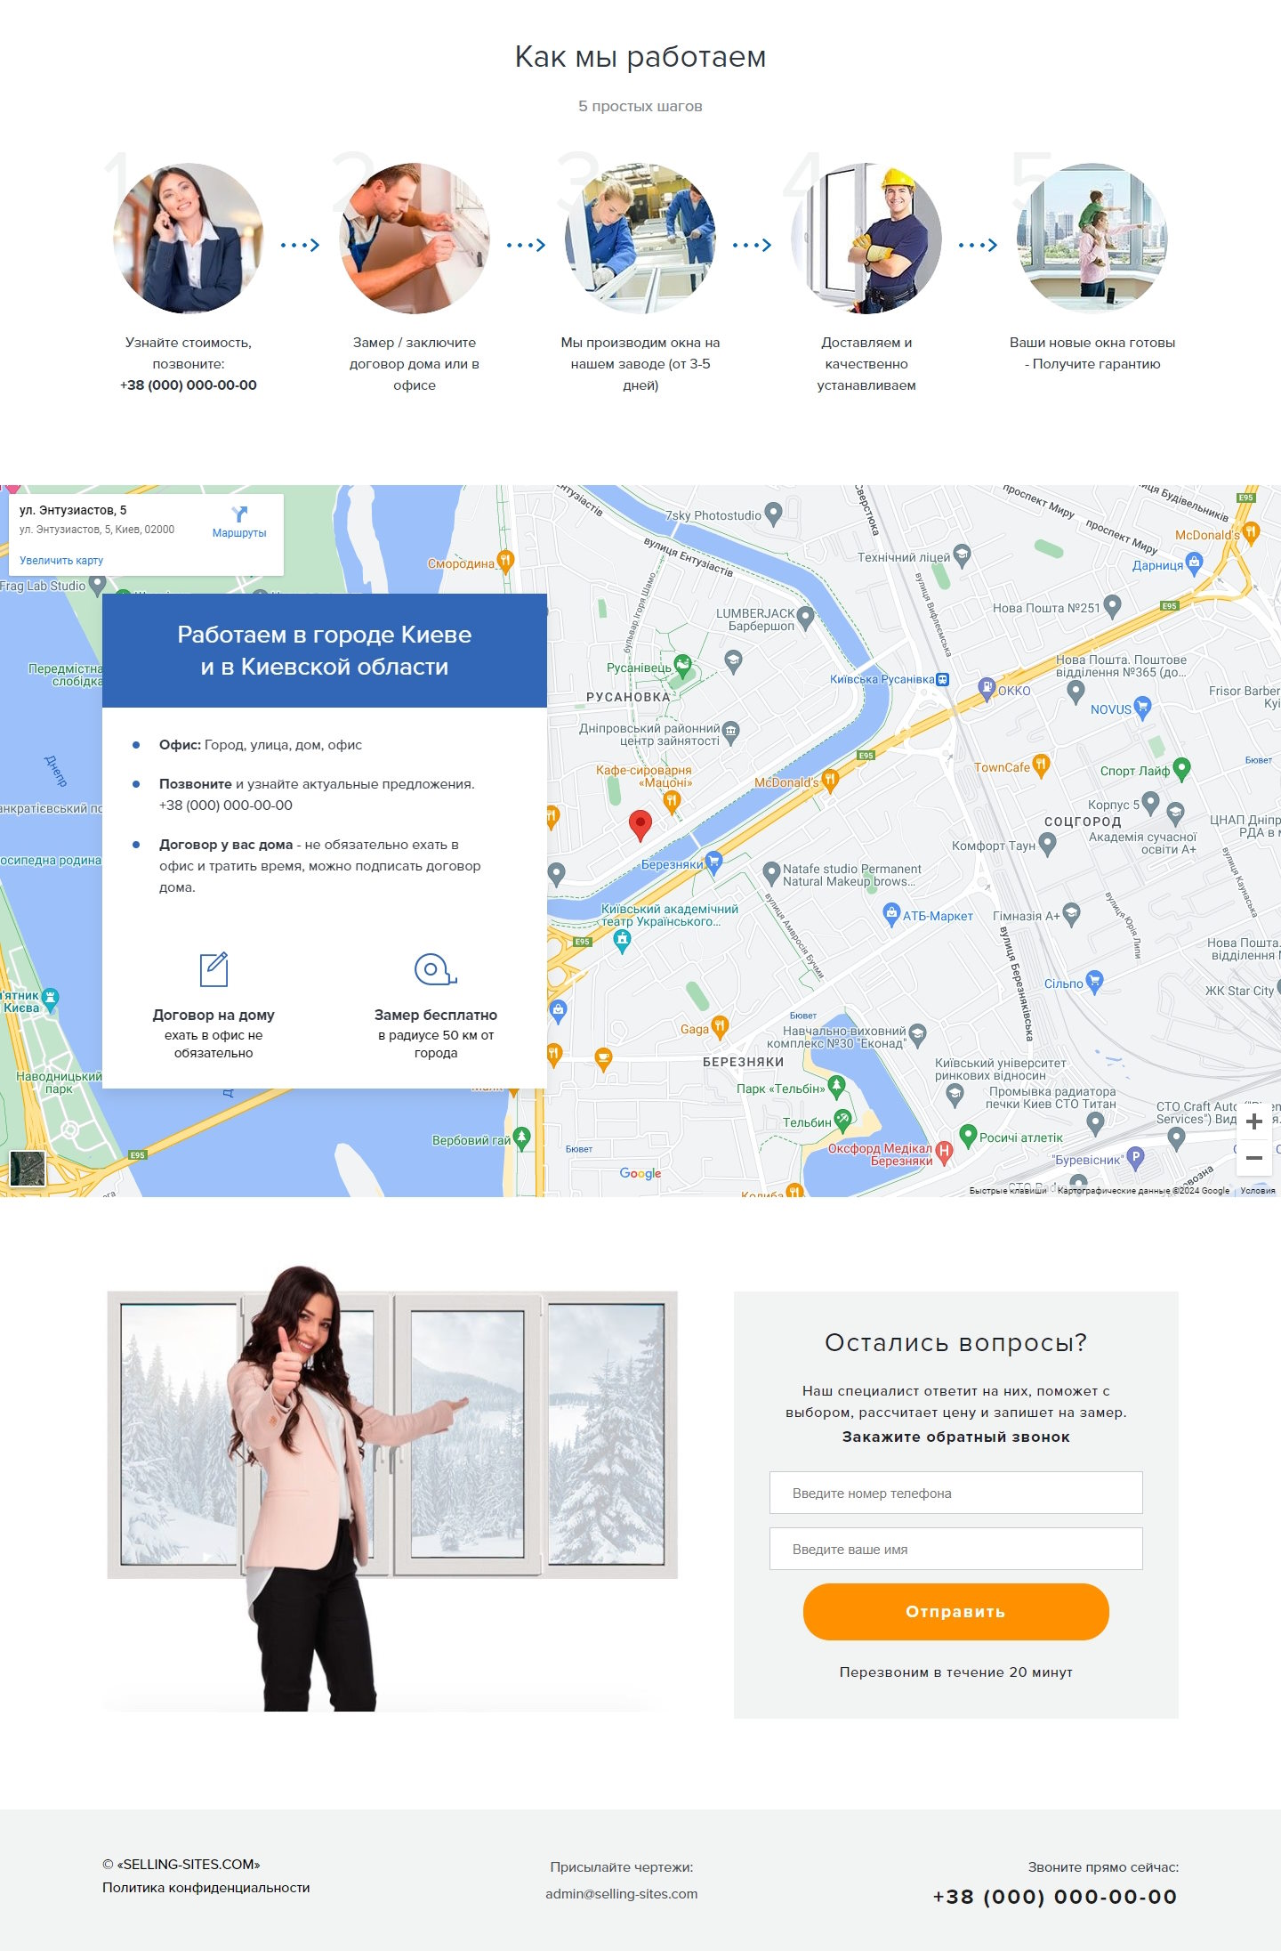
Task: Click the Замер бесплатно tape measure icon
Action: pos(436,969)
